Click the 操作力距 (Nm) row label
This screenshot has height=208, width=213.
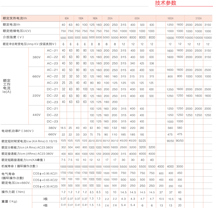[x=13, y=192]
